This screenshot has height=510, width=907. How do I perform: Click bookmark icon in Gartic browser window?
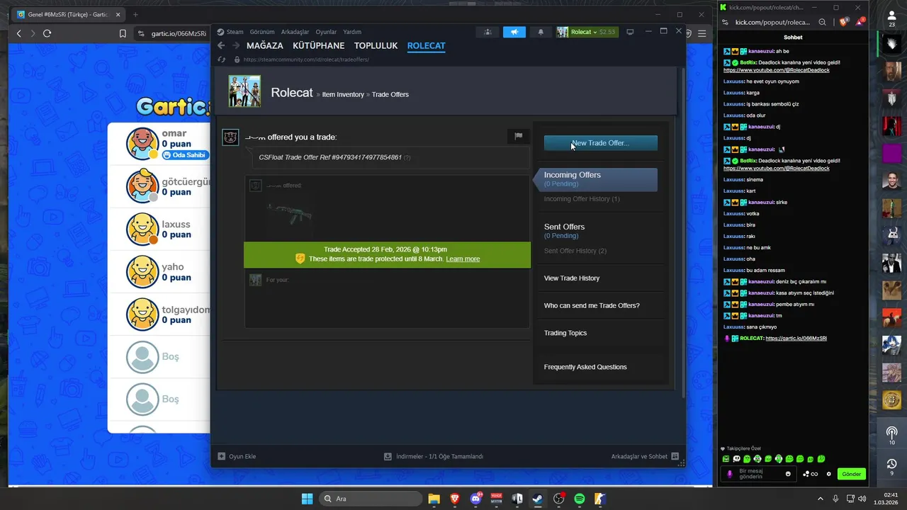click(123, 33)
